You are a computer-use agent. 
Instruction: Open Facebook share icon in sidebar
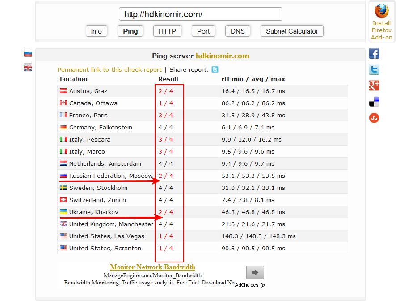click(374, 53)
